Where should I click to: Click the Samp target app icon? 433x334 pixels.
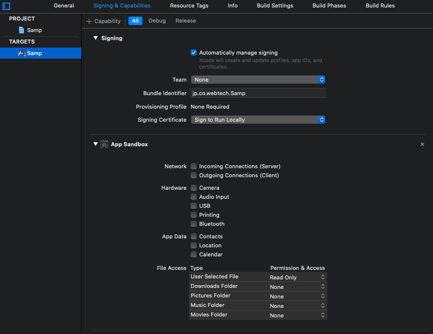(x=21, y=53)
